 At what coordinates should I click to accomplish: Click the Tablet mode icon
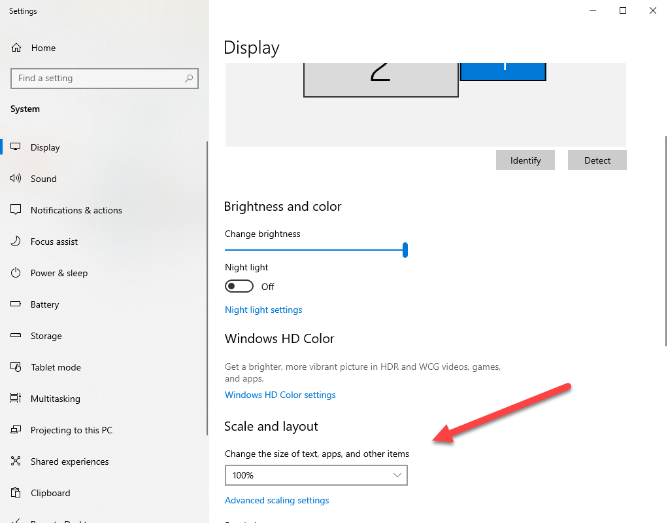(16, 367)
